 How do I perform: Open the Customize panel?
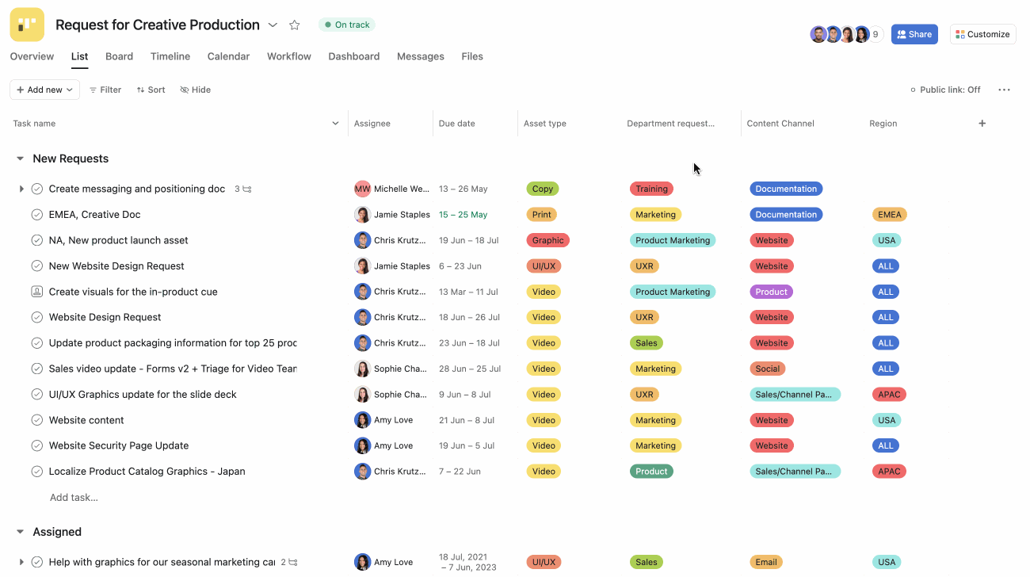pos(982,33)
